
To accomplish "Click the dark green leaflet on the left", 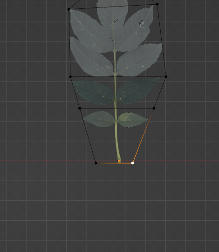I will point(93,92).
